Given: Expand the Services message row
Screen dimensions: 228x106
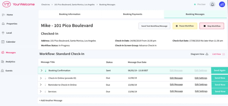Looking at the screenshot, I should pyautogui.click(x=40, y=92).
